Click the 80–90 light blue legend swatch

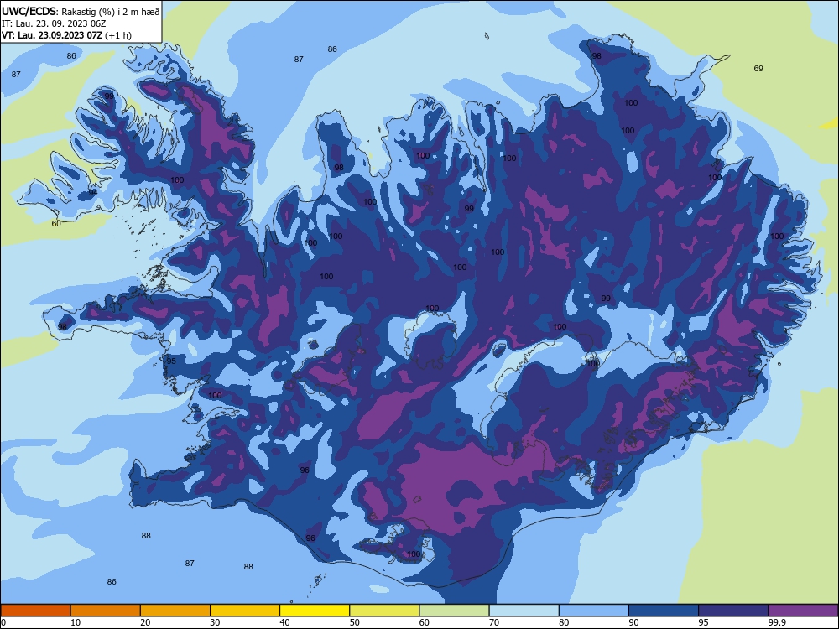pyautogui.click(x=594, y=611)
